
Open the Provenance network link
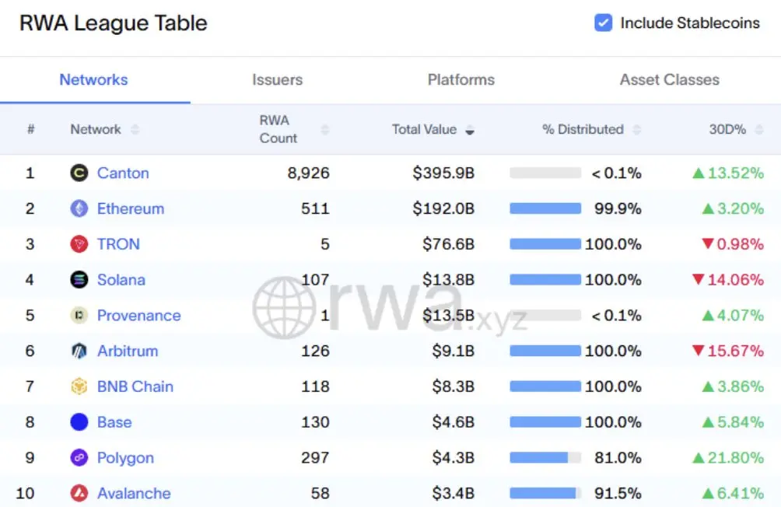tap(138, 316)
